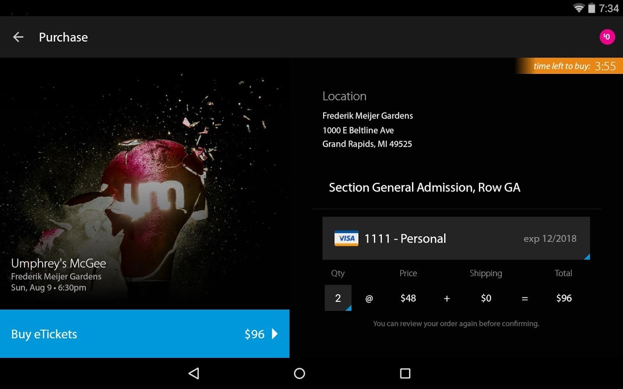Viewport: 623px width, 389px height.
Task: Tap the Price column label
Action: pyautogui.click(x=408, y=273)
